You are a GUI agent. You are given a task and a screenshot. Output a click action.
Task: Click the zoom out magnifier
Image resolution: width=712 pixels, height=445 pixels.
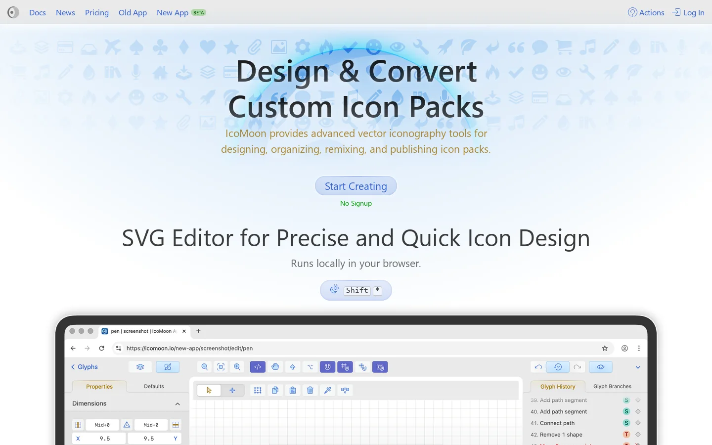[204, 367]
